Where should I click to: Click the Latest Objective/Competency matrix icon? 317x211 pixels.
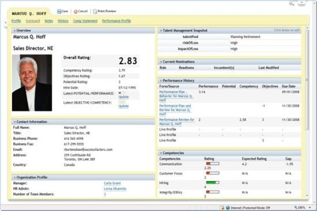point(122,102)
